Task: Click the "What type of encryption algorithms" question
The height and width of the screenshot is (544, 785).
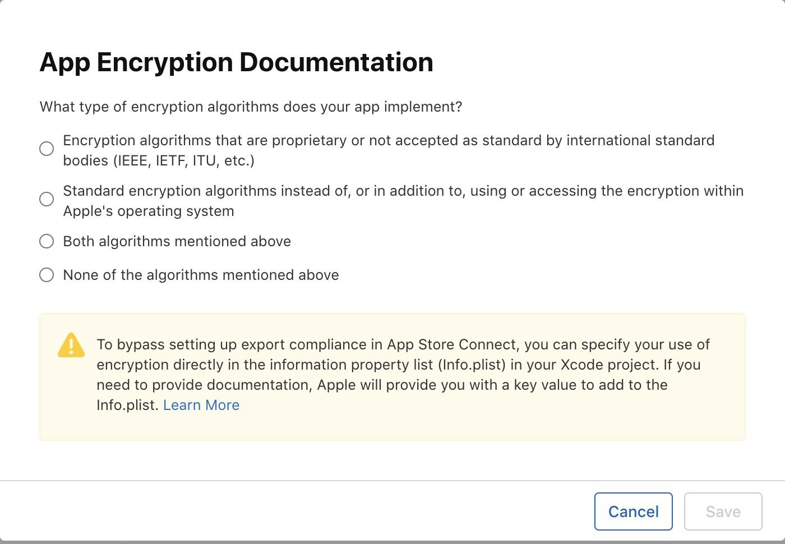Action: click(251, 107)
